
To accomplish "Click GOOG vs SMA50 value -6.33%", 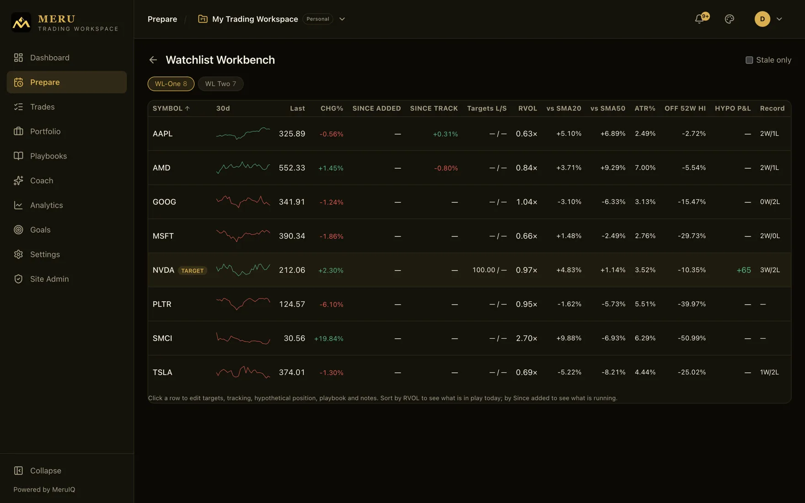I will click(613, 202).
